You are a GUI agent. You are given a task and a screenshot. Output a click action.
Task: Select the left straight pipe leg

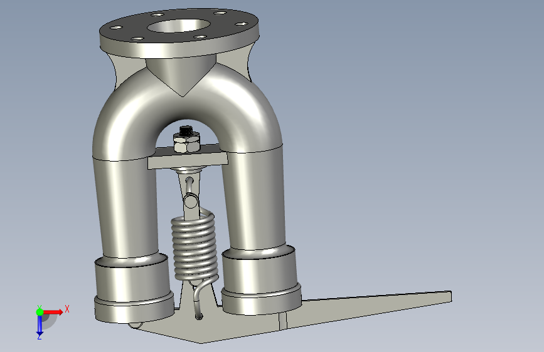click(125, 208)
